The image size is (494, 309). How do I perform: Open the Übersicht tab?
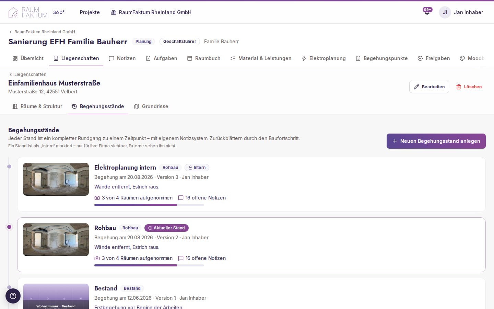(28, 58)
